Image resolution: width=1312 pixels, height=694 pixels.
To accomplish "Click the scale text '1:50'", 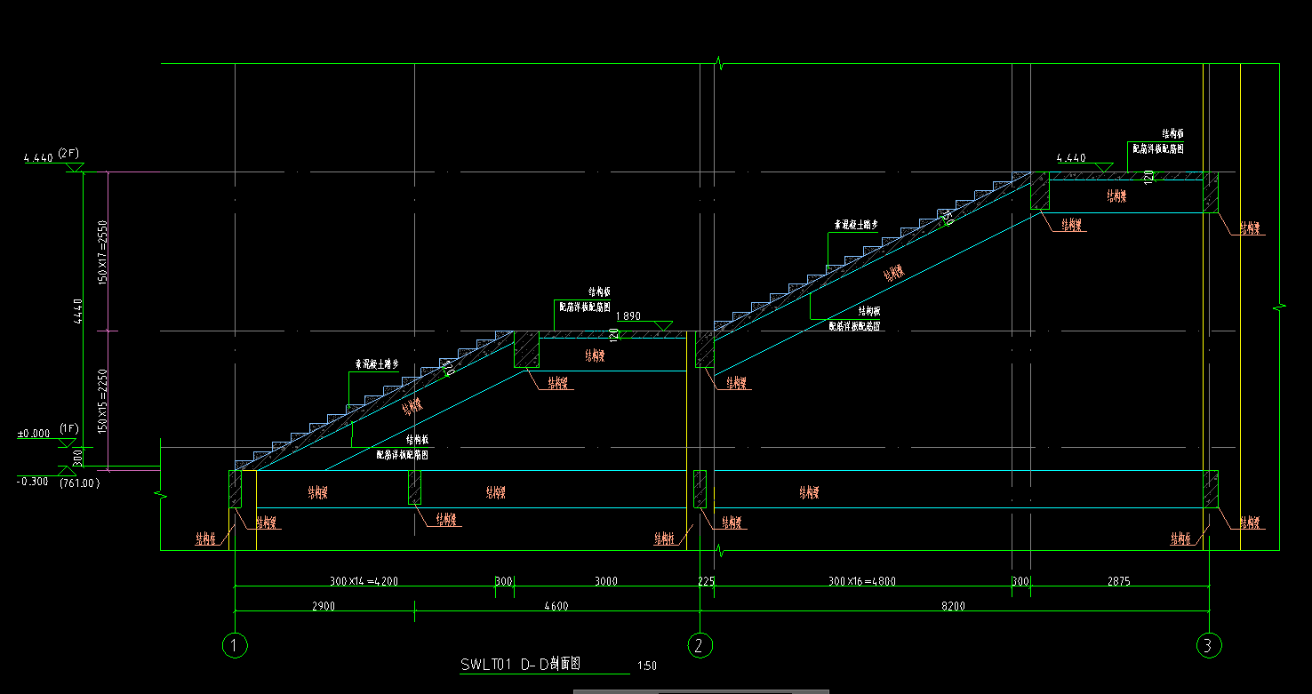I will [648, 665].
